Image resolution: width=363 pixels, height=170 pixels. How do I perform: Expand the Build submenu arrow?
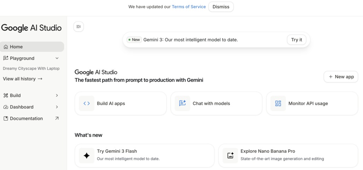(x=57, y=96)
